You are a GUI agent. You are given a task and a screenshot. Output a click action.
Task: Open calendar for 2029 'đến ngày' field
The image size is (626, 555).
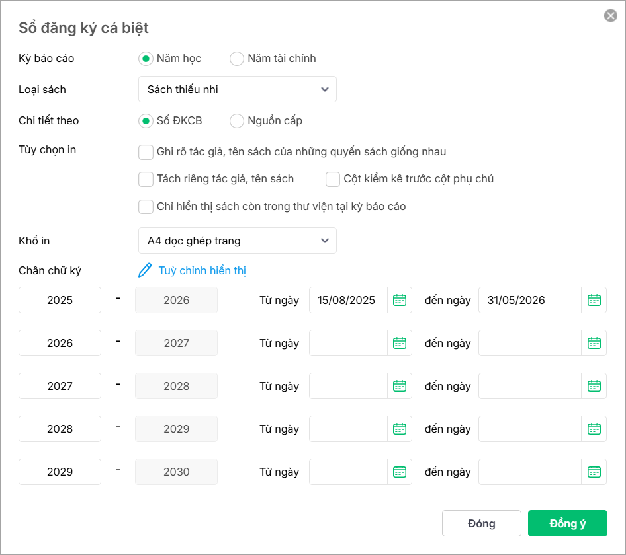[594, 472]
